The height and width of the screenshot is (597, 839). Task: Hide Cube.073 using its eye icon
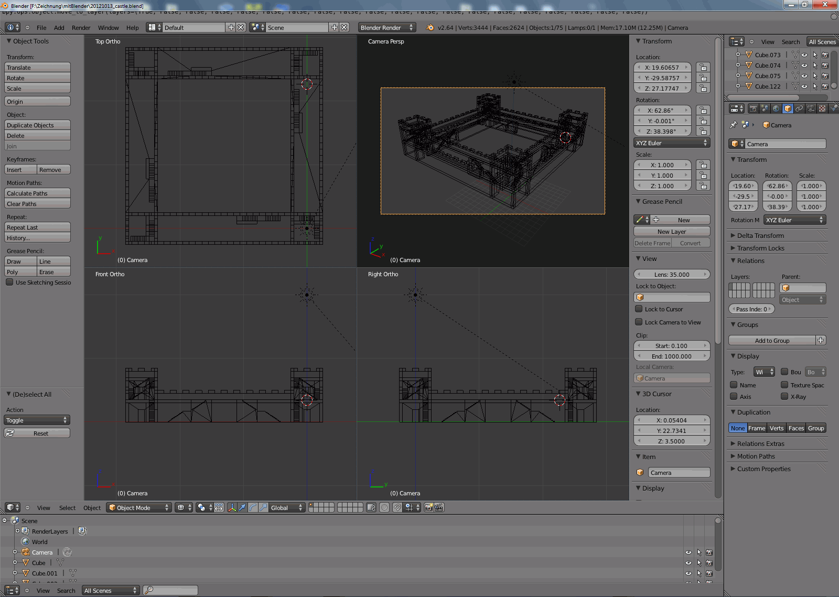(804, 55)
